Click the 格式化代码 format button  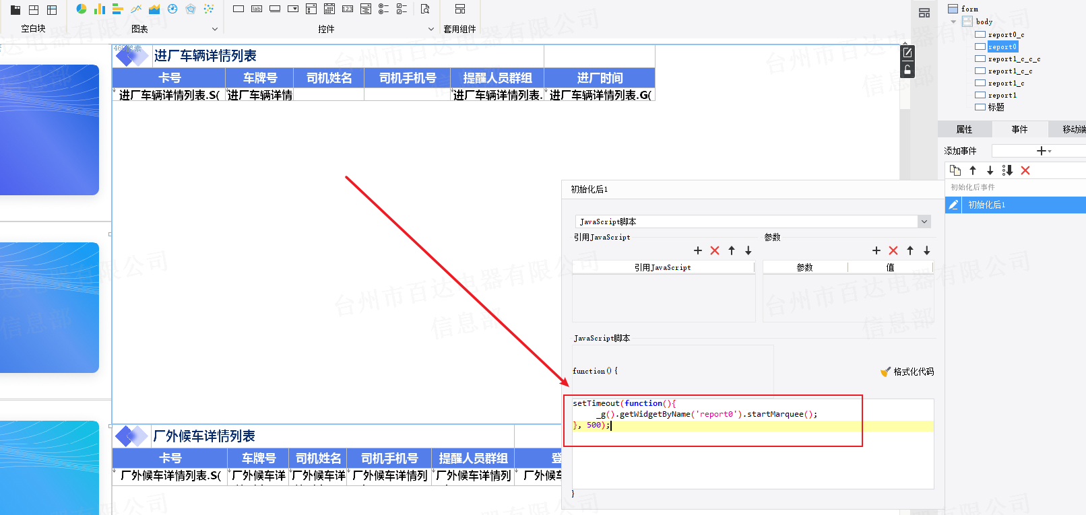[907, 372]
